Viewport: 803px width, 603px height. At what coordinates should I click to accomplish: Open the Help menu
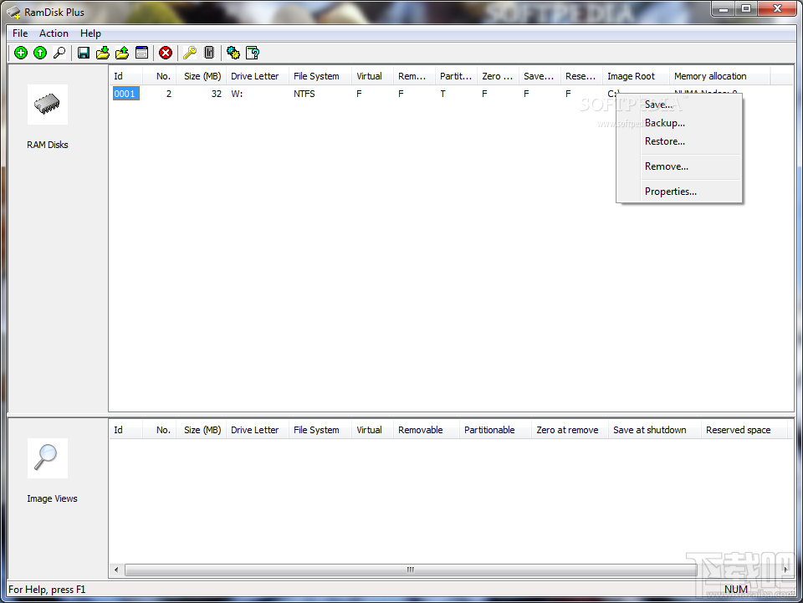(90, 33)
